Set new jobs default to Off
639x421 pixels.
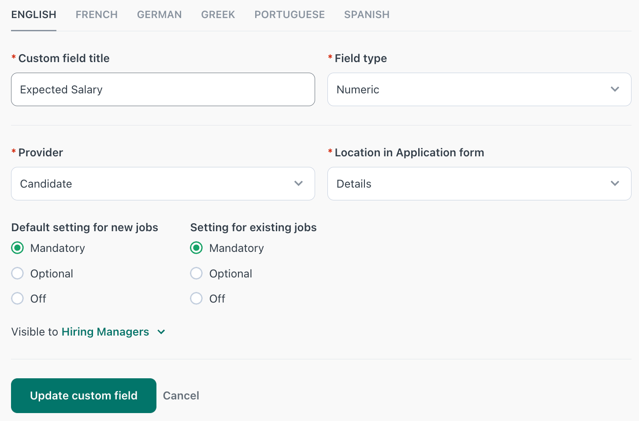(x=18, y=299)
